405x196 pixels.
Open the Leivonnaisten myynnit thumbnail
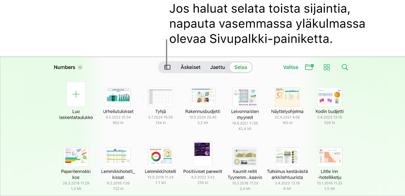pos(245,97)
